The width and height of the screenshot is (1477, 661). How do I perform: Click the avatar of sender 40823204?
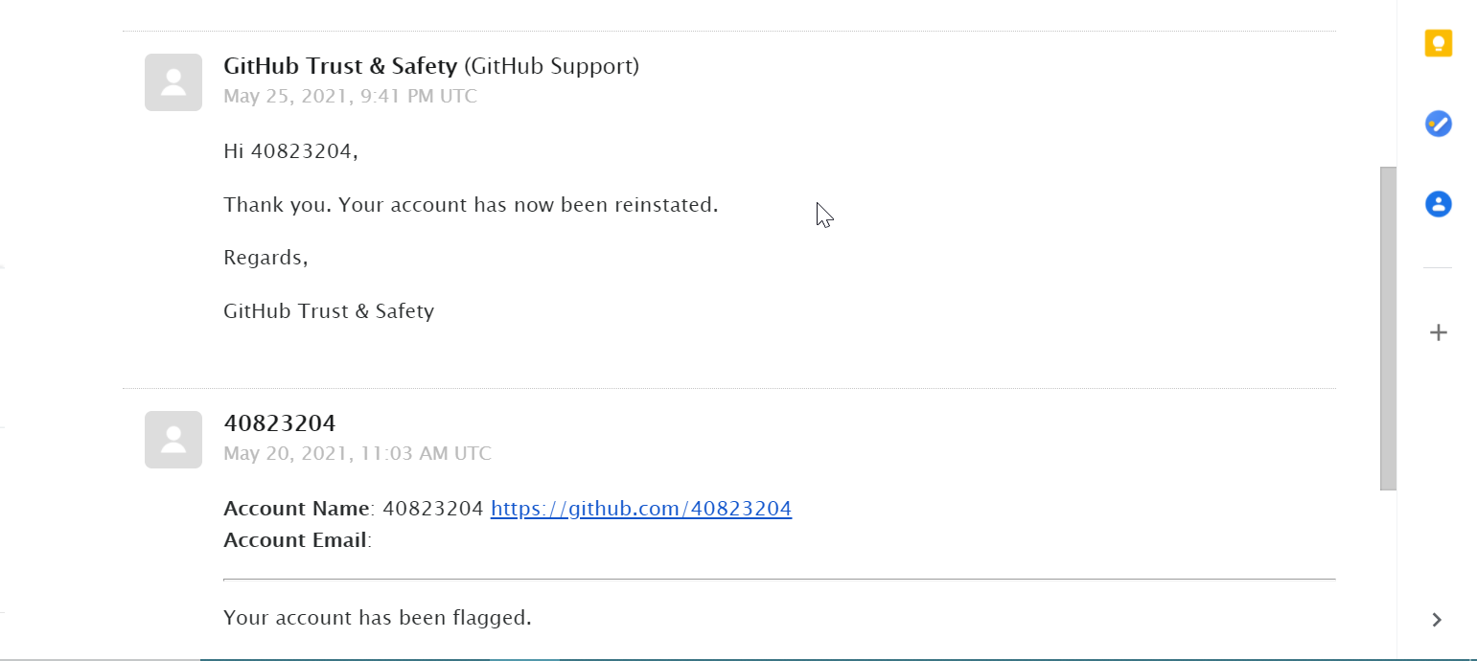coord(173,440)
